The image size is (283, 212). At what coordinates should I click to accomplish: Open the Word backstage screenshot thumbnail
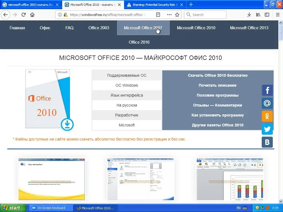141,179
